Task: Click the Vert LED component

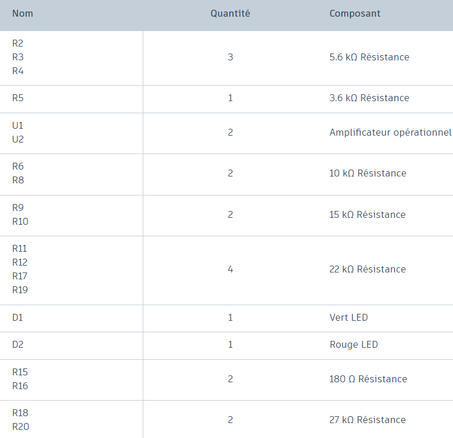Action: pos(348,317)
